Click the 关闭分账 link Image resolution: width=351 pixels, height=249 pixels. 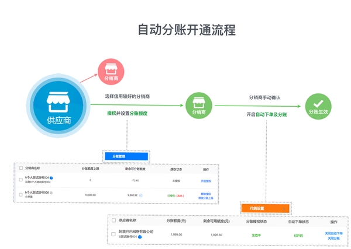(334, 239)
